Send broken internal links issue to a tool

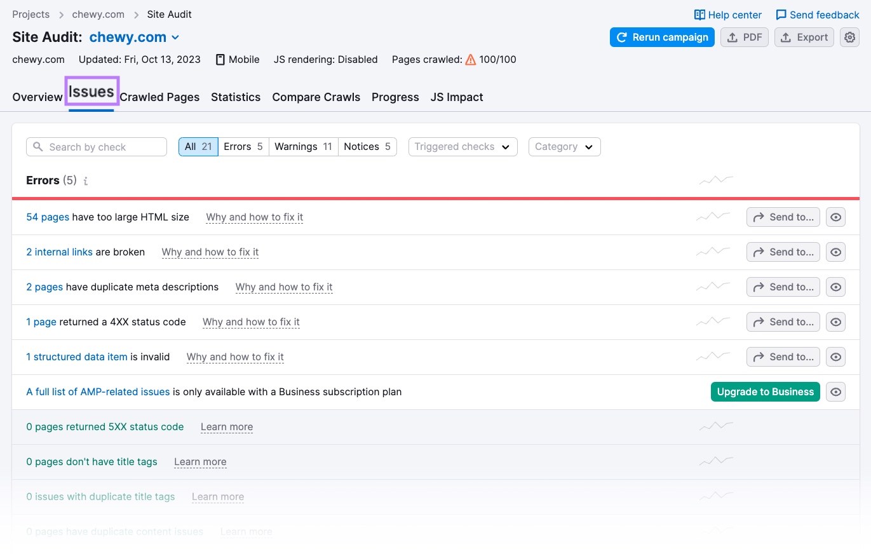click(783, 252)
